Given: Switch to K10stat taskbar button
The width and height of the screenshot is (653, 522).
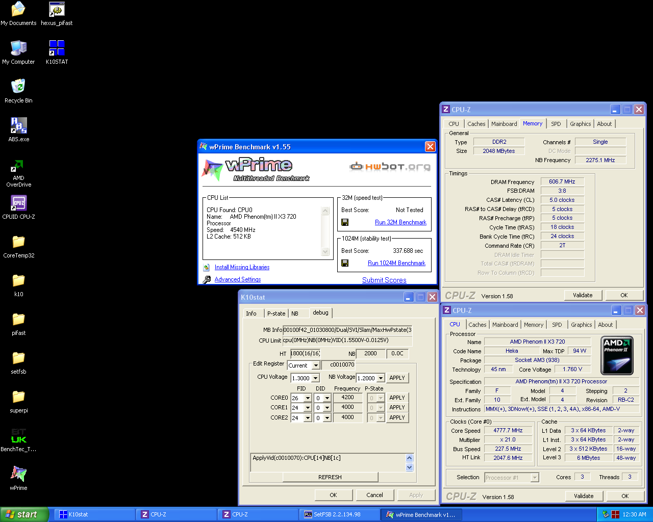Looking at the screenshot, I should pos(95,514).
